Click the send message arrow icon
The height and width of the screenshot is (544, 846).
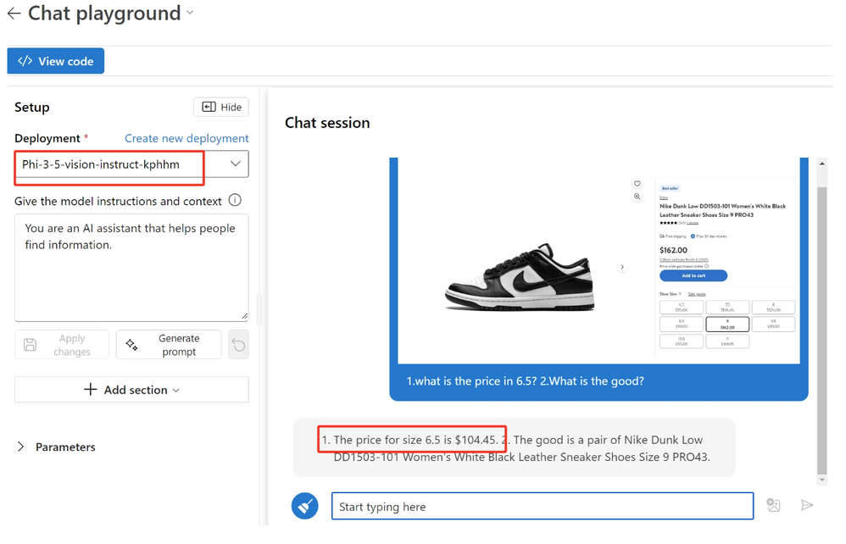[807, 505]
